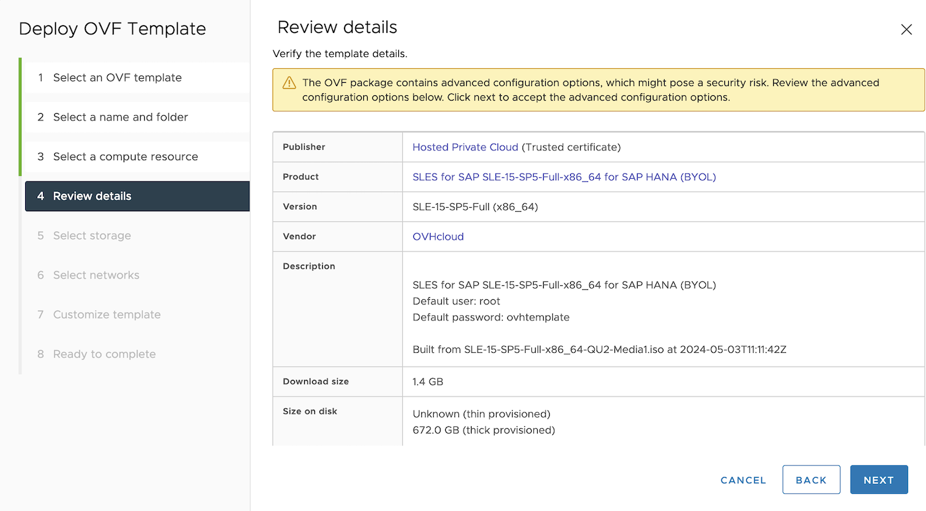This screenshot has height=511, width=926.
Task: Click the warning triangle icon in the alert banner
Action: tap(289, 83)
